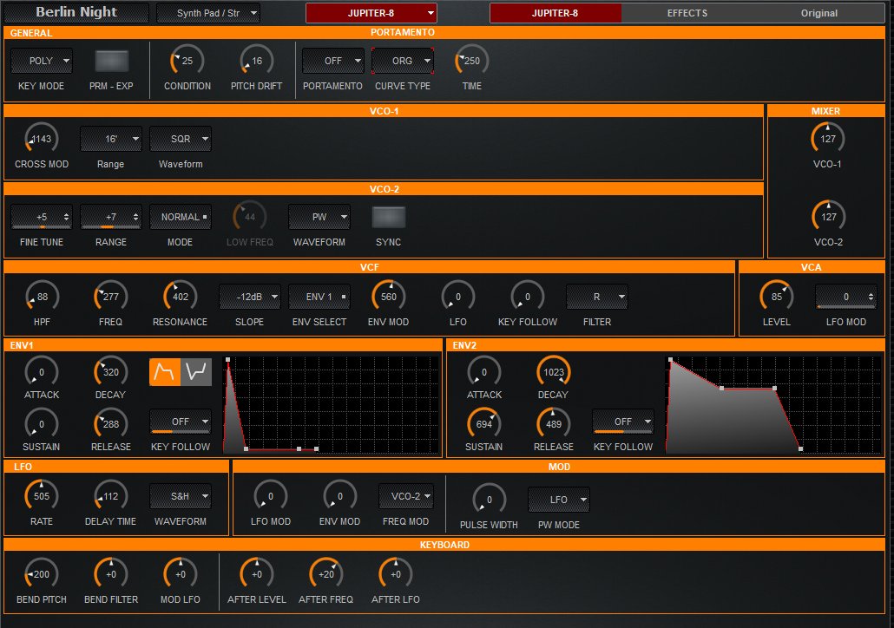Viewport: 894px width, 628px height.
Task: Open the LFO WAVEFORM S&H dropdown
Action: click(181, 496)
